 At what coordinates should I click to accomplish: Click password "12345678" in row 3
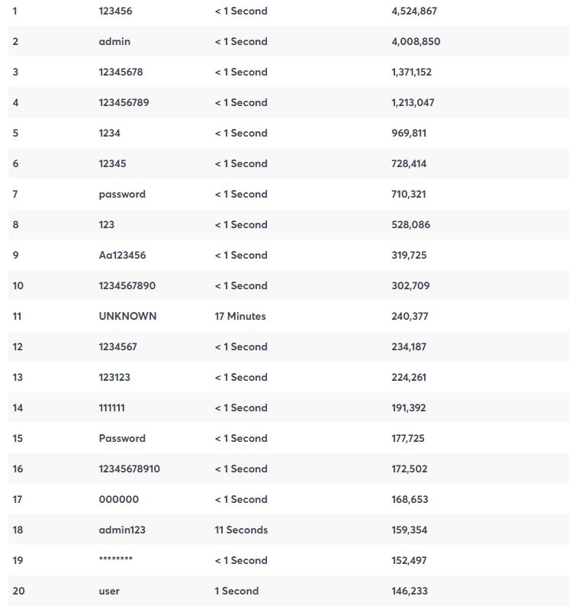(121, 72)
